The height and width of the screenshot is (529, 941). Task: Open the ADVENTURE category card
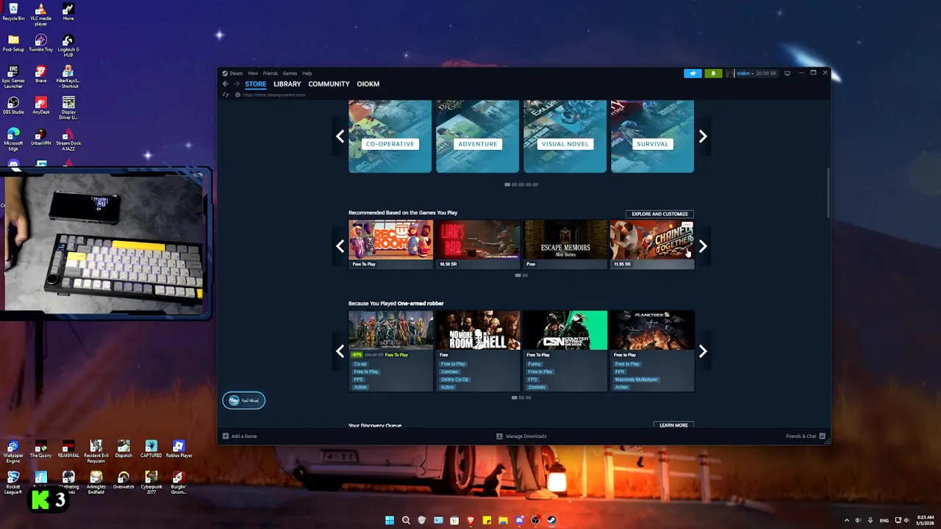(x=477, y=137)
